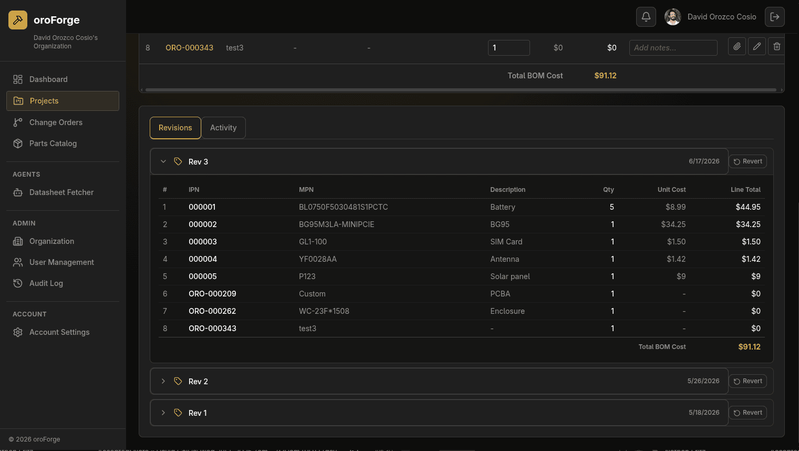The width and height of the screenshot is (799, 451).
Task: Click IPN 000003 in Rev 3
Action: 203,242
